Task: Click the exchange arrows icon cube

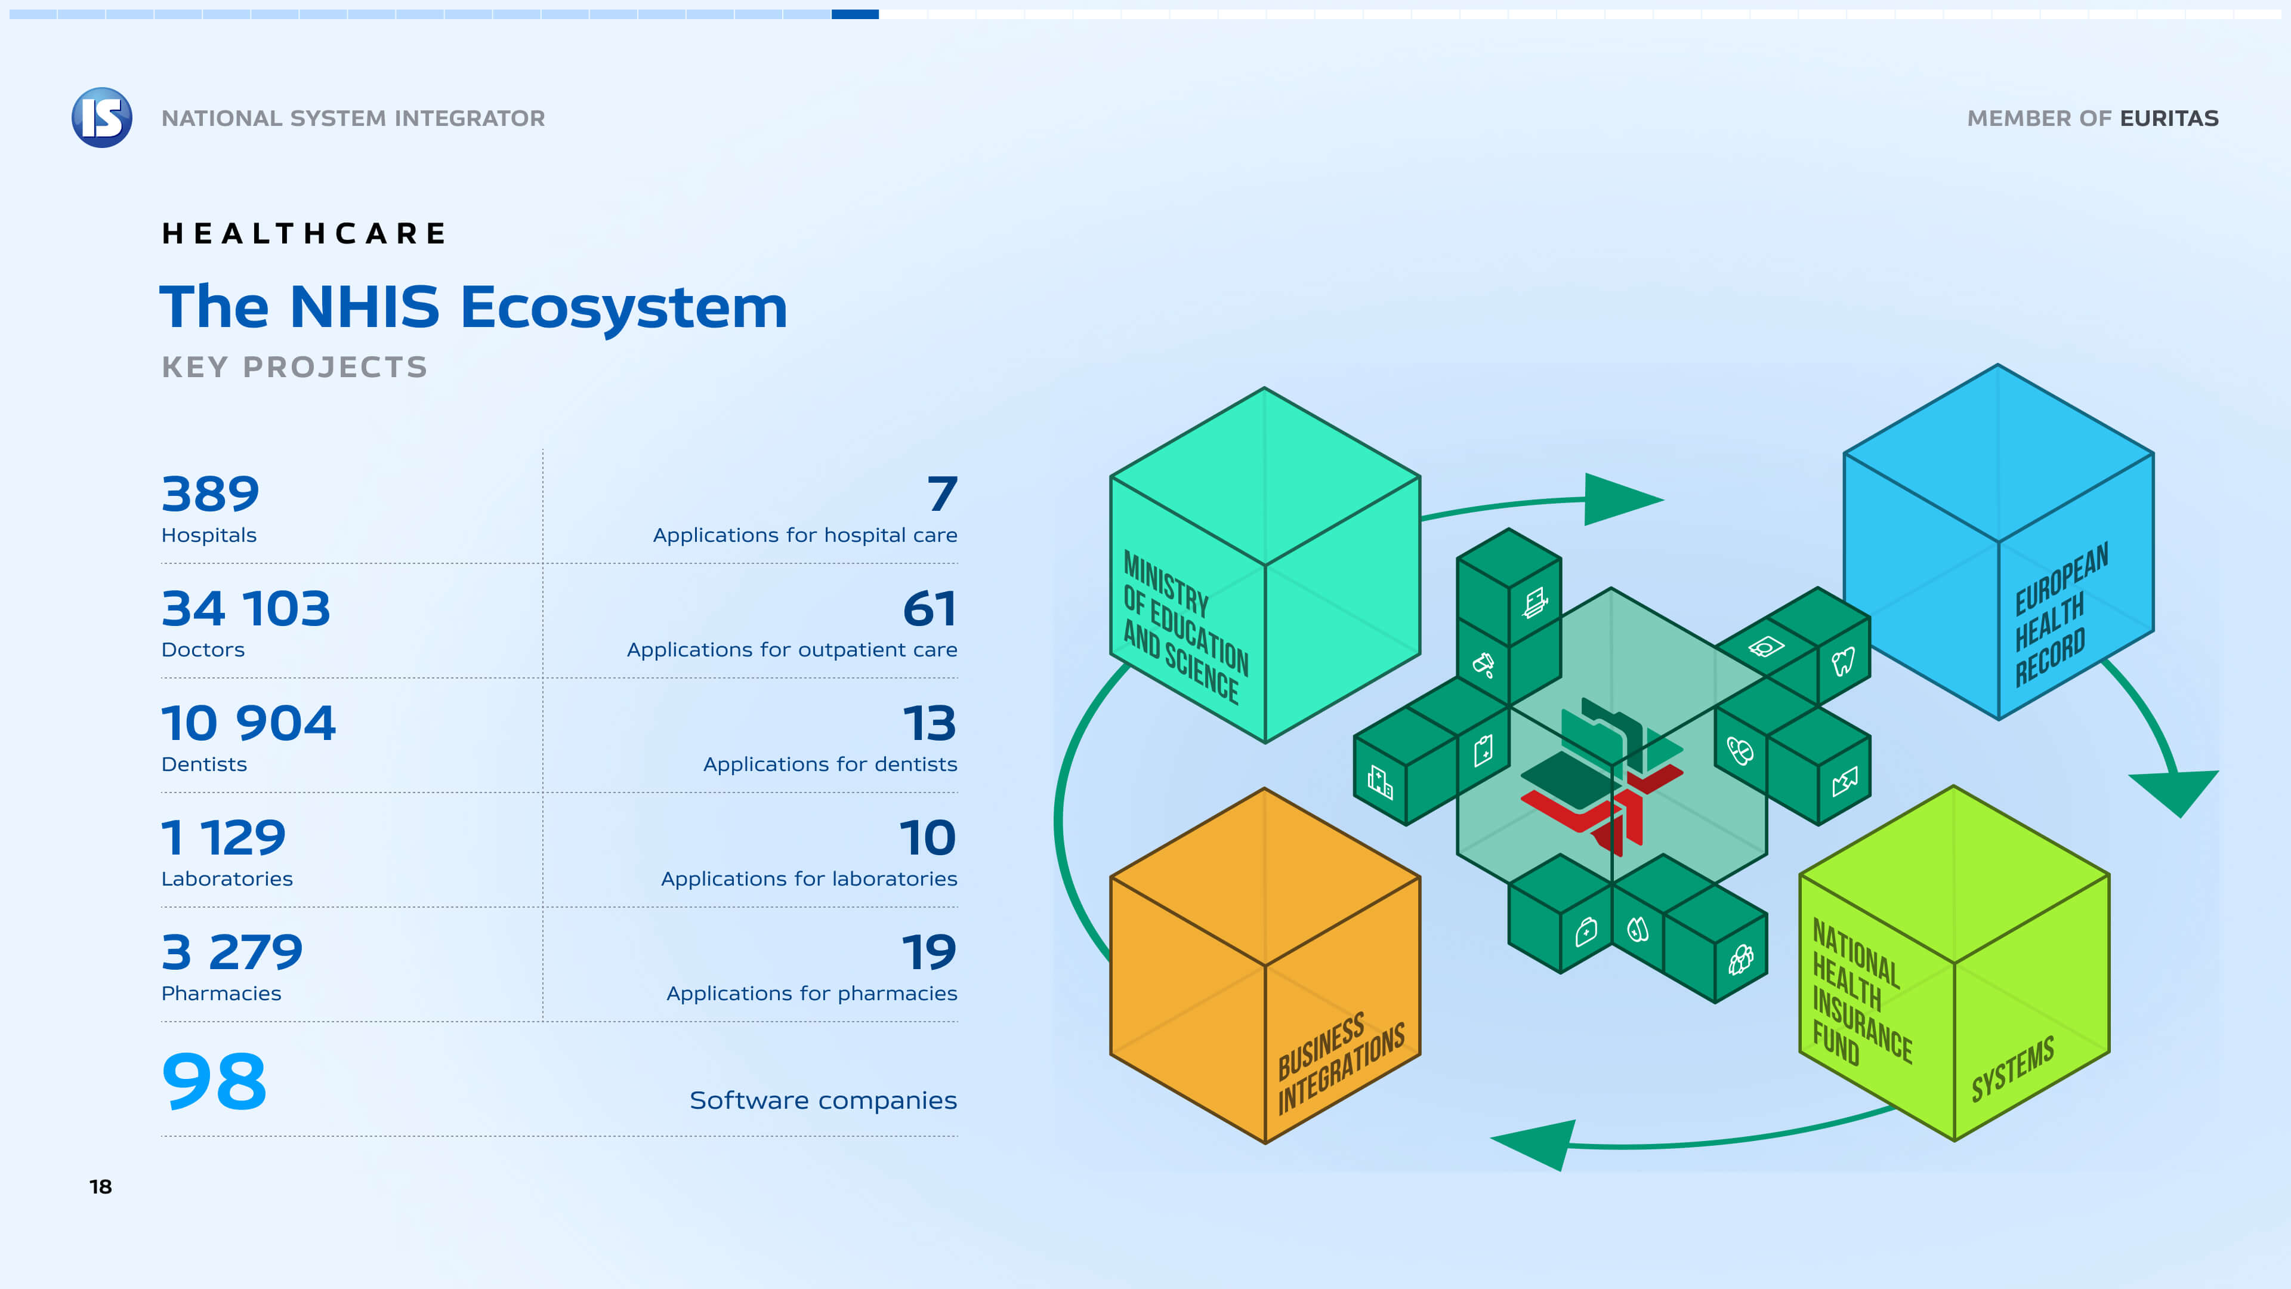Action: (x=1845, y=783)
